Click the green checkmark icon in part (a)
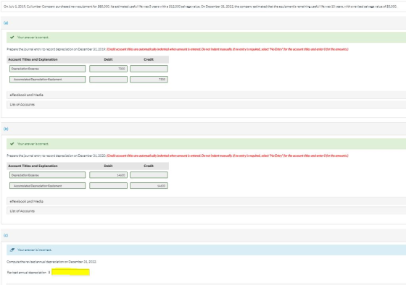406x285 pixels. coord(12,37)
